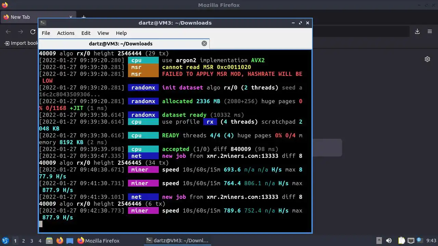Click the terminal cursor block

click(41, 224)
